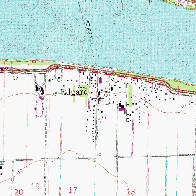Click the red crosshair marker near Edgard
The height and width of the screenshot is (196, 196).
(98, 98)
